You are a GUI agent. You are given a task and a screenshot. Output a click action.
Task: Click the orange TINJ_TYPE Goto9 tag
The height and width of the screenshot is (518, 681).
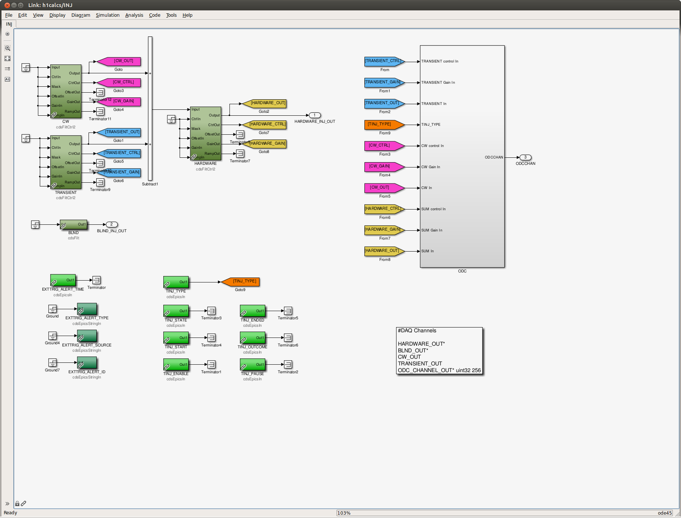point(240,282)
